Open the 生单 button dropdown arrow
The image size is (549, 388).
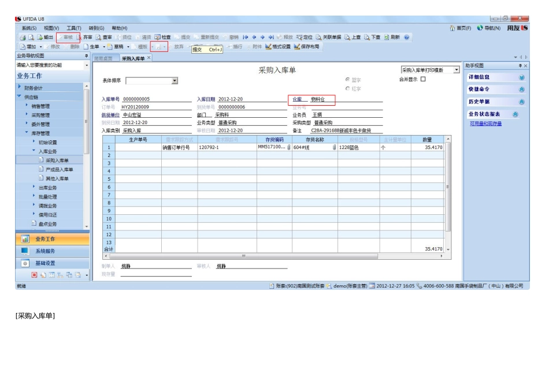104,47
